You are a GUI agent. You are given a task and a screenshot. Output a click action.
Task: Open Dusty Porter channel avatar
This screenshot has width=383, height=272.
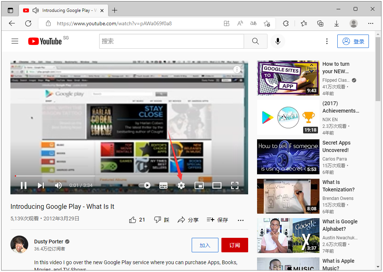[19, 245]
